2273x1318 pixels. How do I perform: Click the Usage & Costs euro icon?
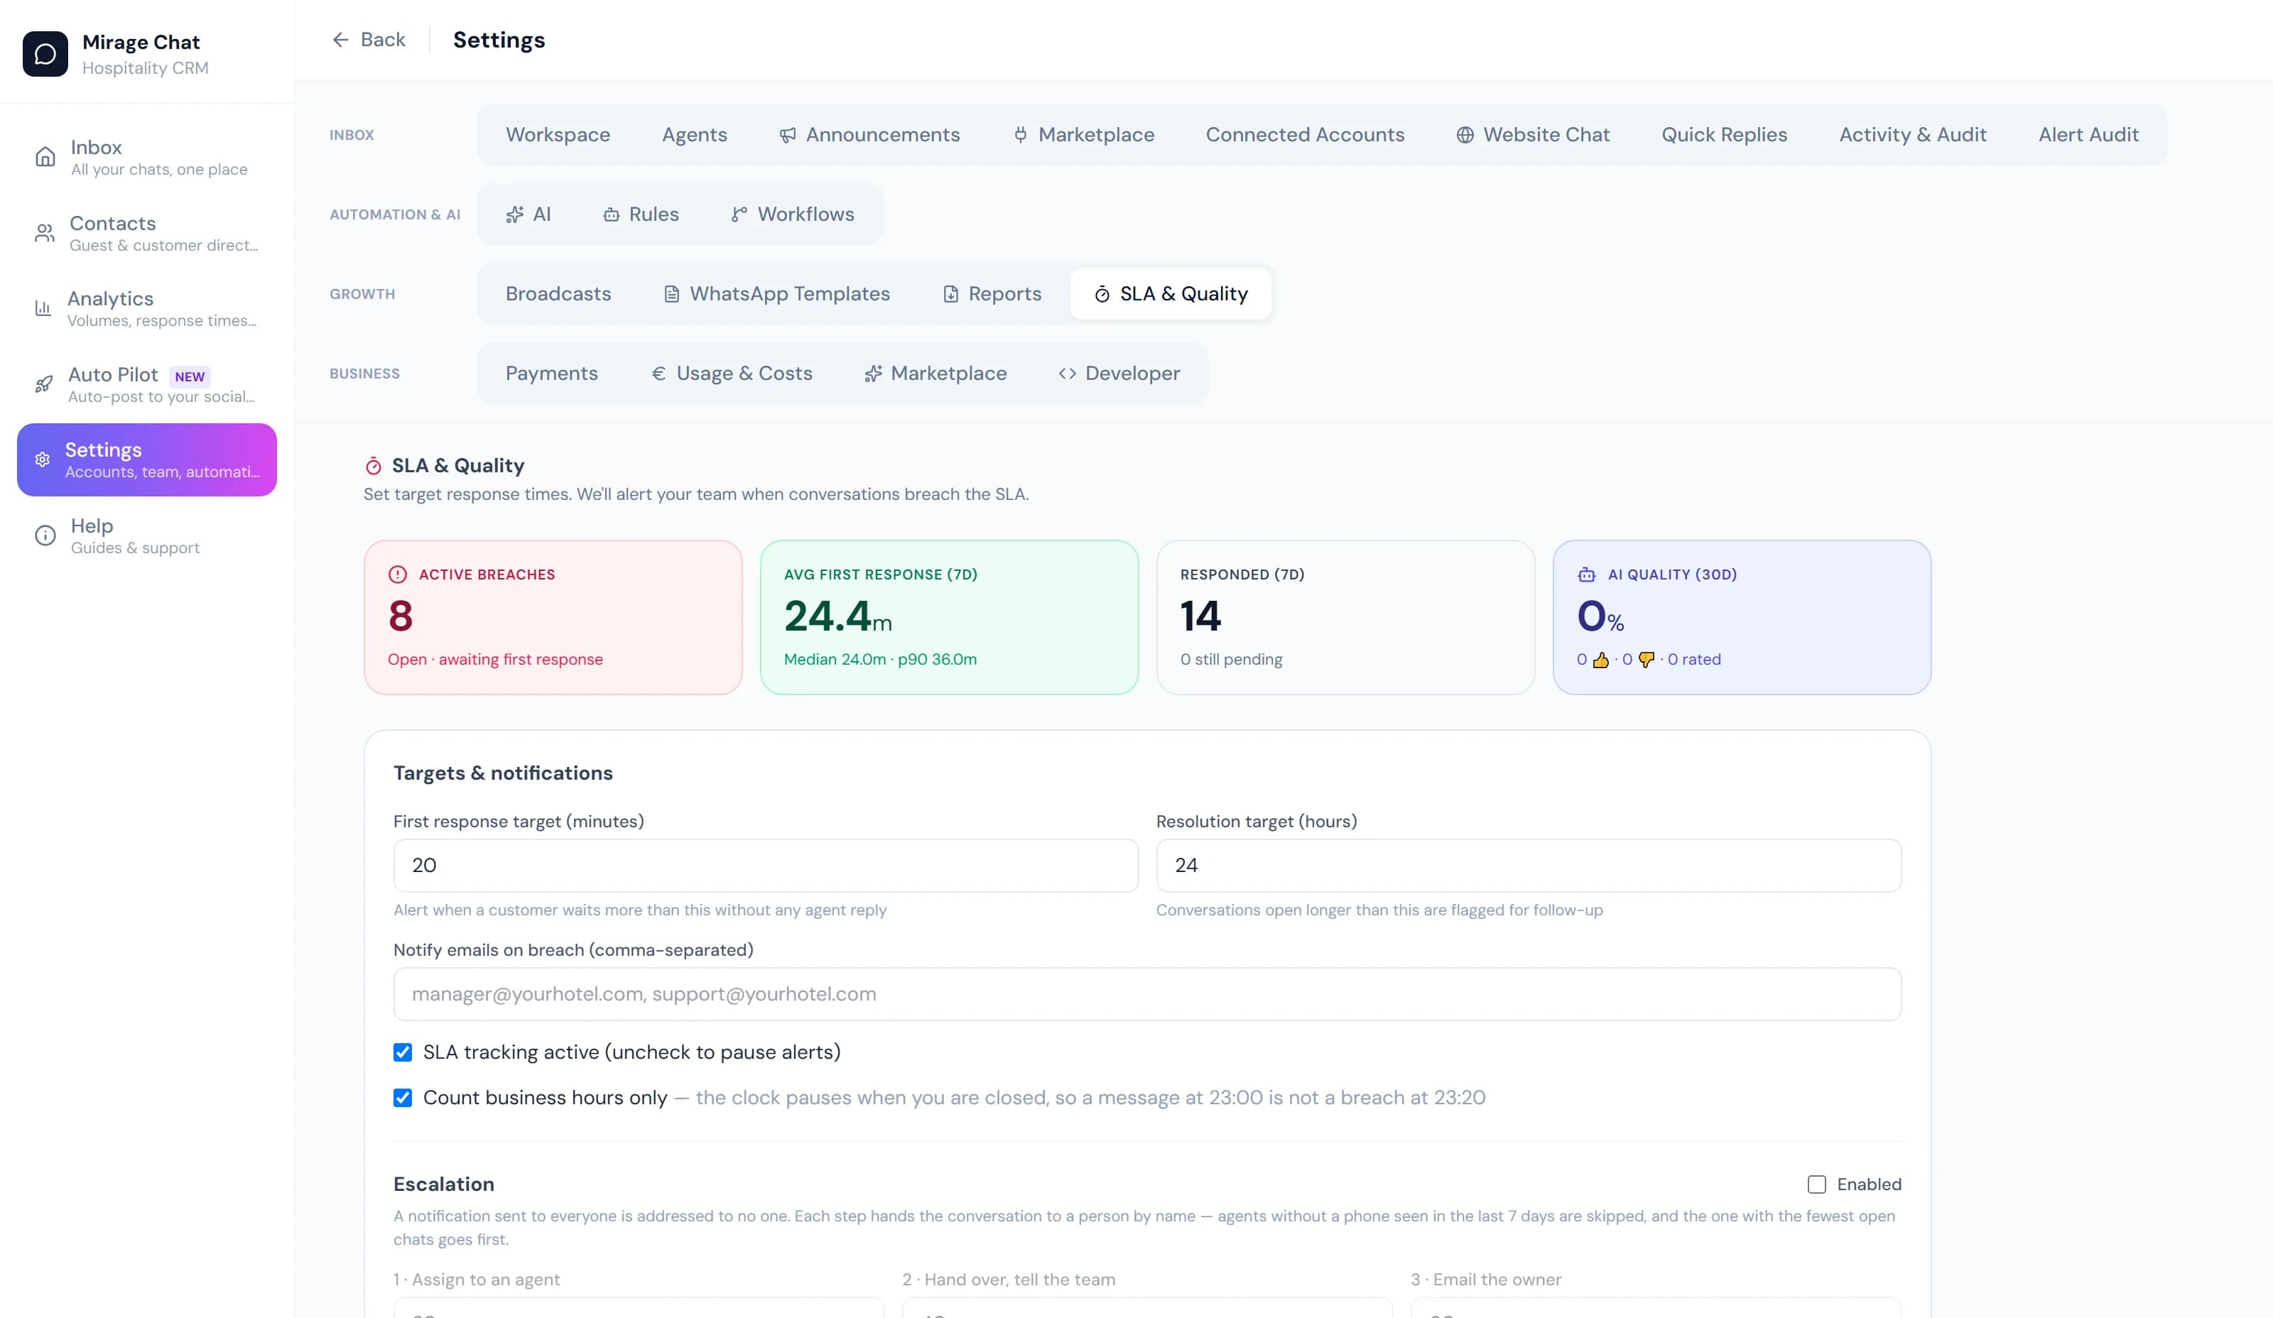coord(658,374)
